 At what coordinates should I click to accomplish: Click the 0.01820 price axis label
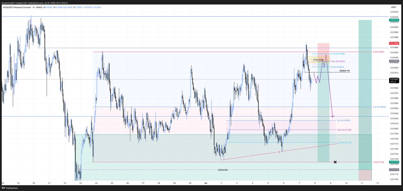[x=394, y=118]
